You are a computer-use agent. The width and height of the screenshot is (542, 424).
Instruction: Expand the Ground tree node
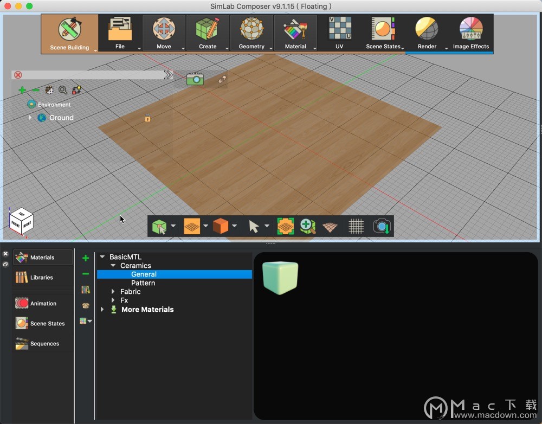coord(30,118)
